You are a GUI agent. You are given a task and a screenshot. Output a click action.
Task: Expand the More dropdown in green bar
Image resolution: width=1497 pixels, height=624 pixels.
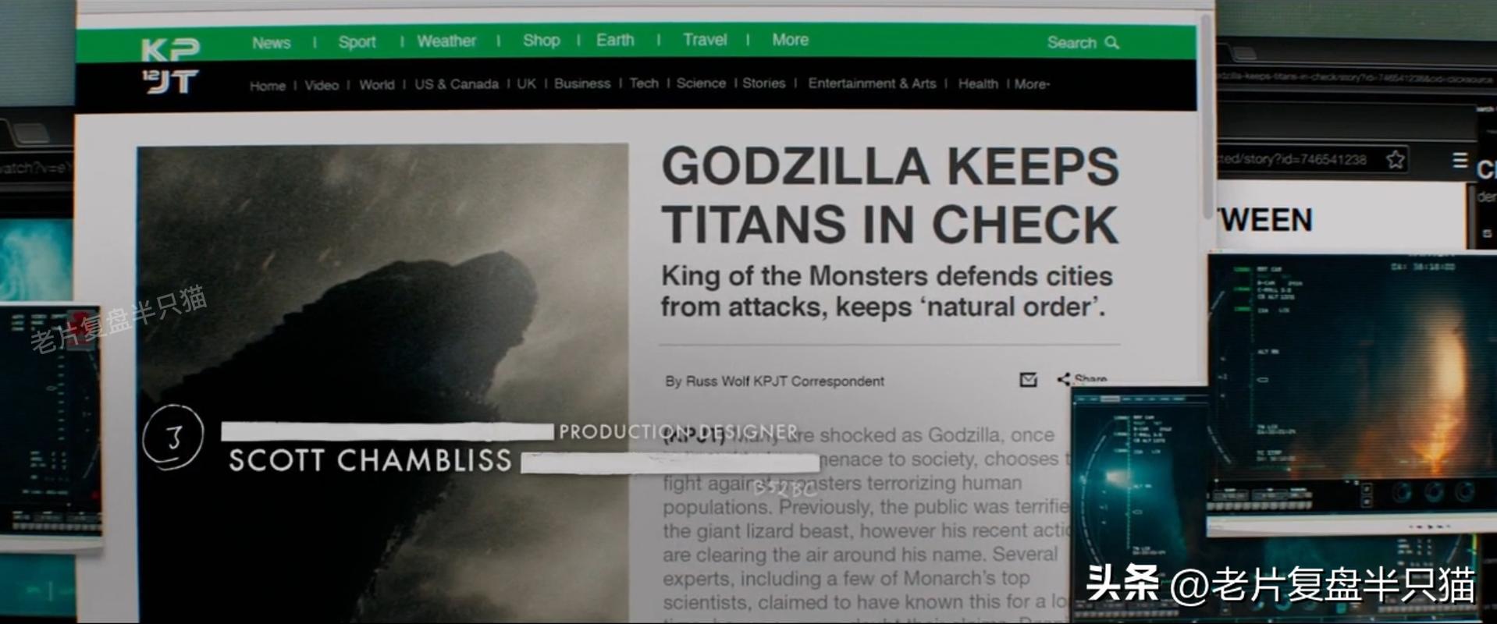[x=790, y=40]
